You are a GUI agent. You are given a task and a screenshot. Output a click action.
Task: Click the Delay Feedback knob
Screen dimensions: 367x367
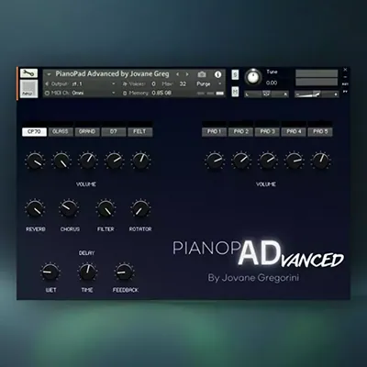[124, 272]
